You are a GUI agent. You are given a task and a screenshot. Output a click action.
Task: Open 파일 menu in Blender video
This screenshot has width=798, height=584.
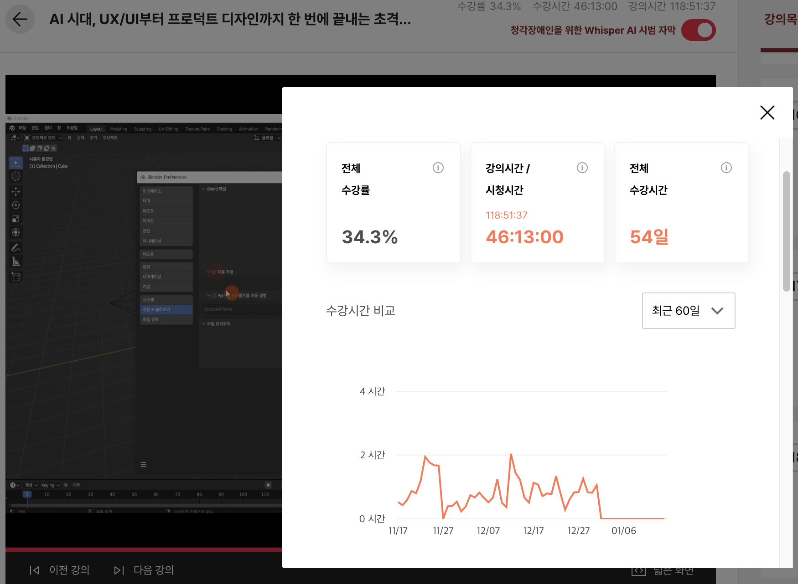(22, 128)
